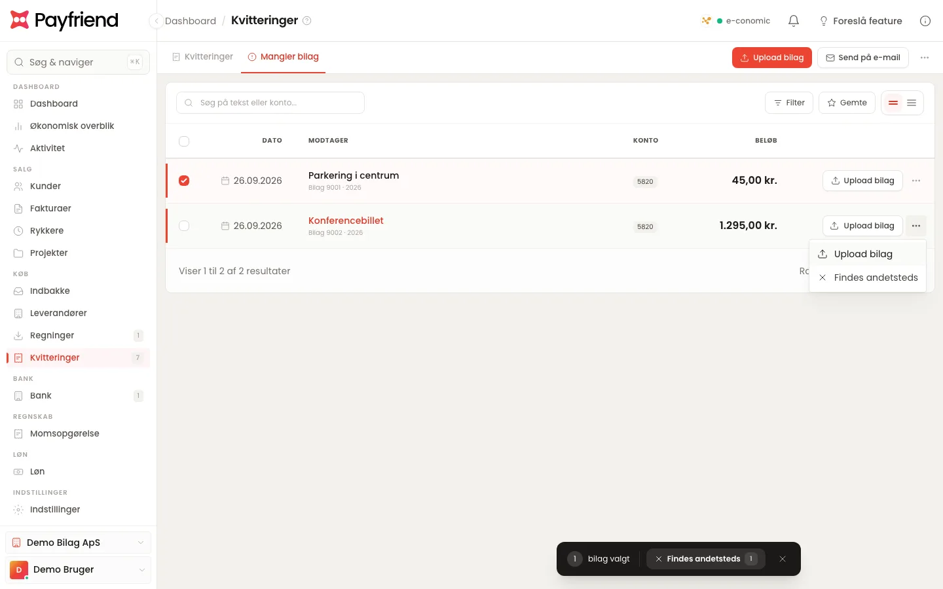
Task: Click Foreslå feature
Action: click(860, 21)
